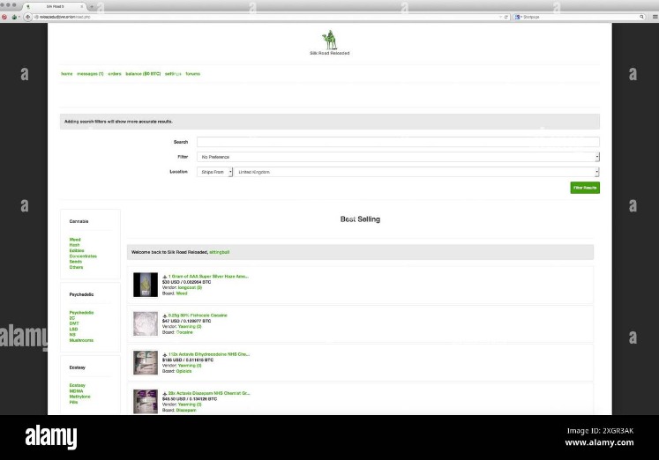Go to forums in the site navigation
Screen dimensions: 659x460
point(193,74)
